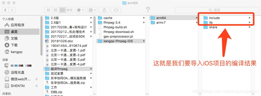The width and height of the screenshot is (261, 96).
Task: Click the arm64 folder icon in title bar
Action: 124,3
